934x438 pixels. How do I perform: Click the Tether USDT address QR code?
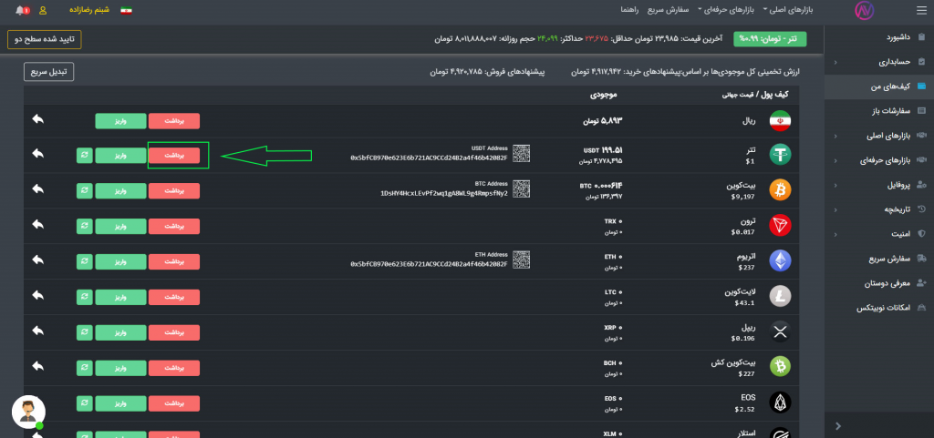pos(521,154)
